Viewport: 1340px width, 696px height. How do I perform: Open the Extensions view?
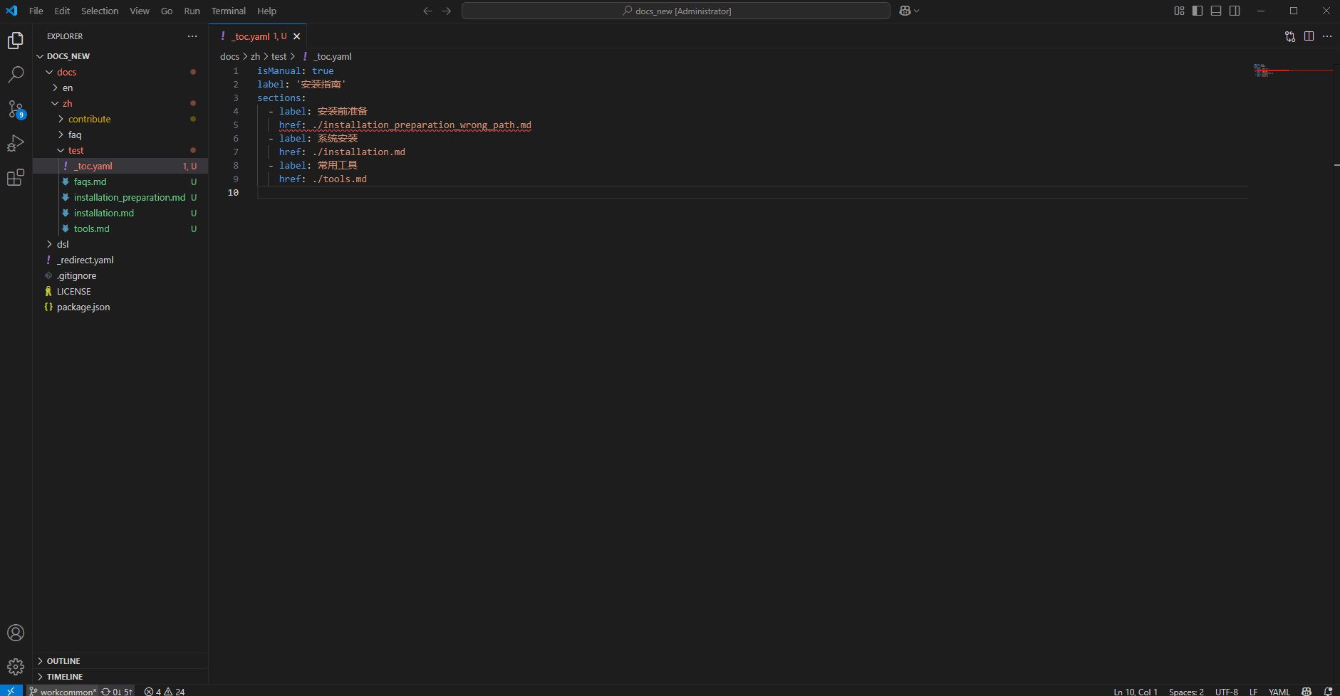16,177
